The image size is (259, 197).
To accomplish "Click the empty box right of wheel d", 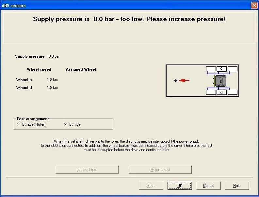I will [x=233, y=92].
